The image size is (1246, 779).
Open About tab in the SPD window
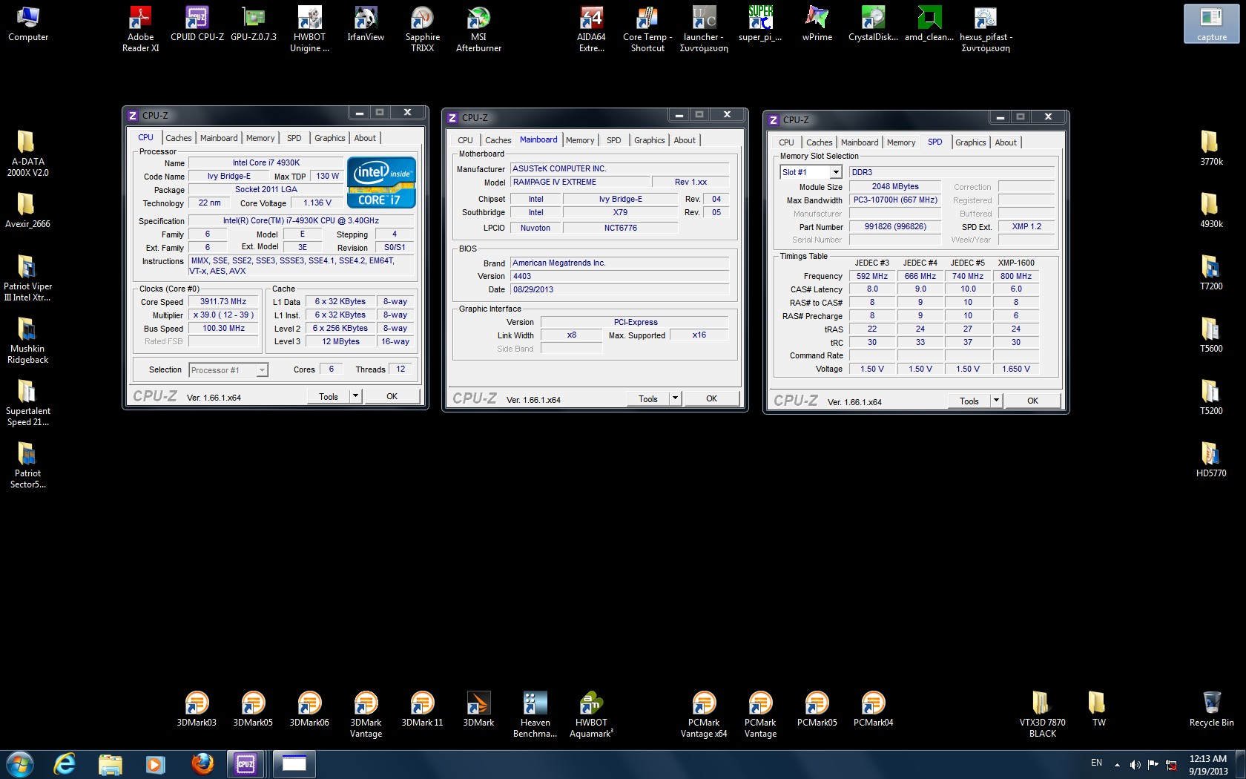(x=1006, y=142)
